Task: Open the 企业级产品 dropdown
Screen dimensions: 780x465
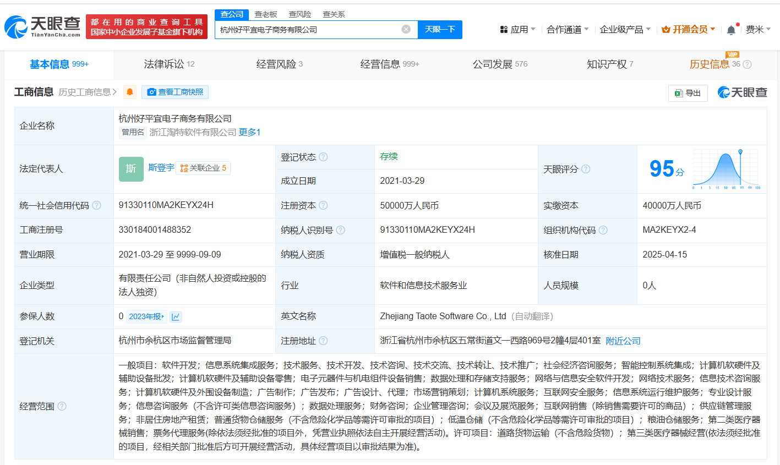Action: (x=625, y=29)
